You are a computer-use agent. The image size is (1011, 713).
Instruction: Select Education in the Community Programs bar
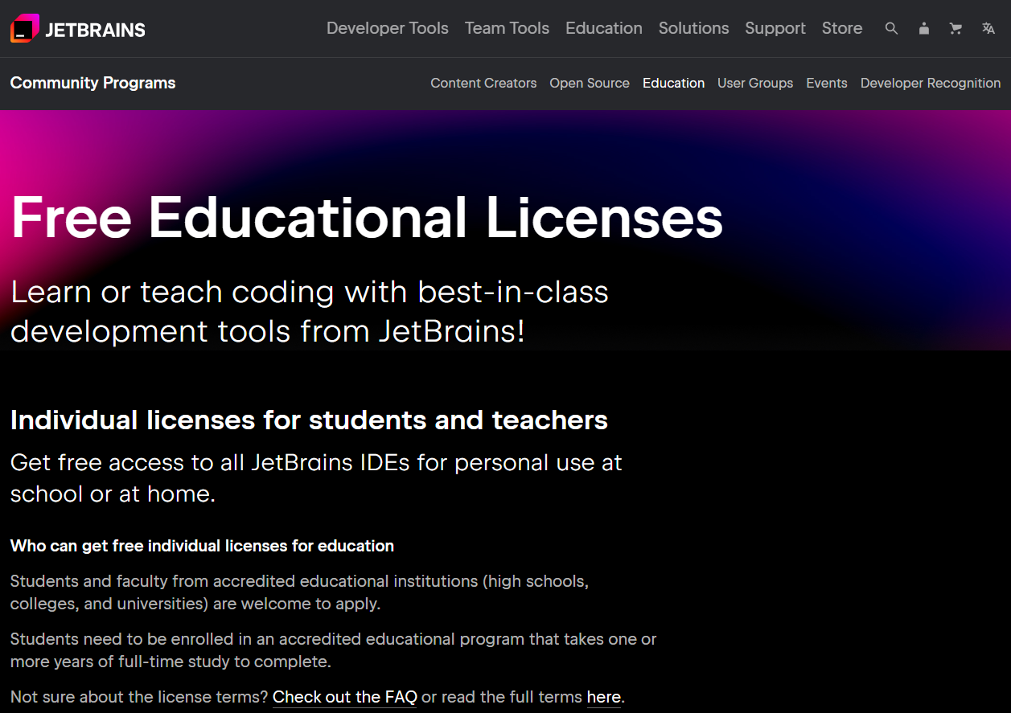pyautogui.click(x=673, y=83)
